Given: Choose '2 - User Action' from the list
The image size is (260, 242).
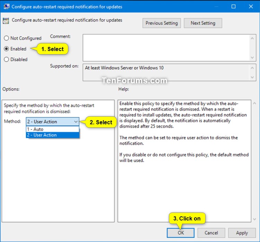Looking at the screenshot, I should 53,135.
